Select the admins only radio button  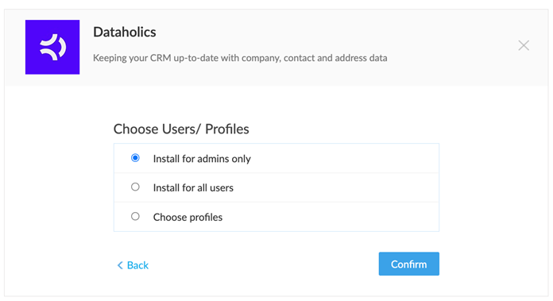[x=135, y=158]
